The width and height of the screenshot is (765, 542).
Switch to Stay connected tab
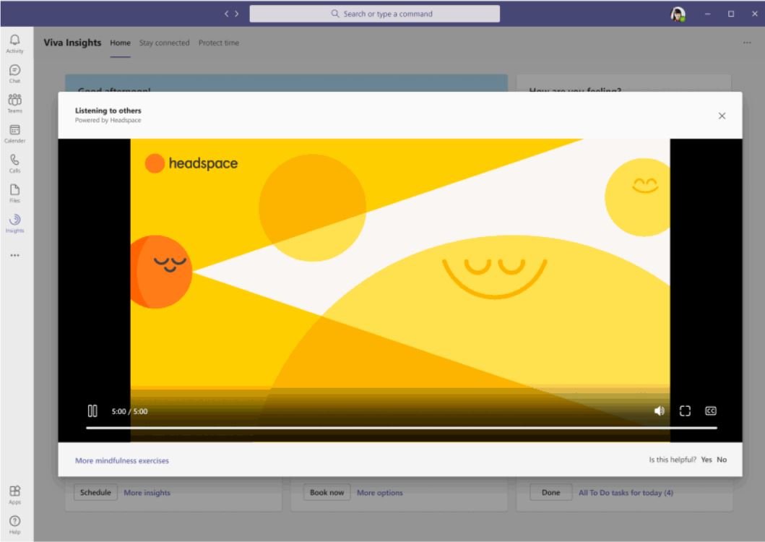(165, 43)
